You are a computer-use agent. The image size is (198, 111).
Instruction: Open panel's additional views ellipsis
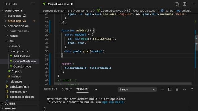(x=95, y=89)
